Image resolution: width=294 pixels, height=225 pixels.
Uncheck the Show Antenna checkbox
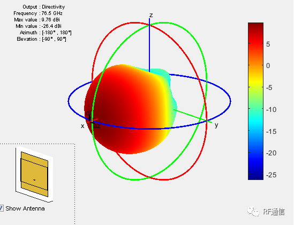(x=1, y=208)
